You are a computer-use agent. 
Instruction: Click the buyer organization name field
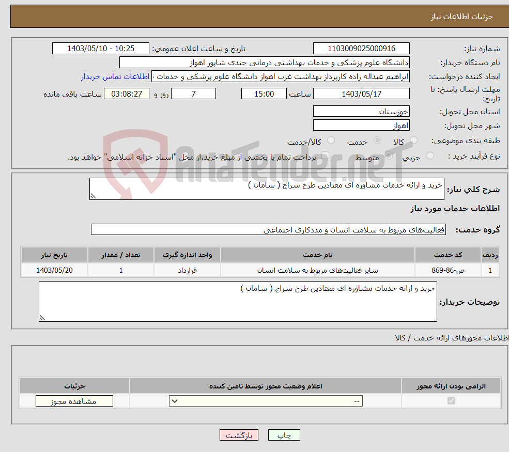264,63
